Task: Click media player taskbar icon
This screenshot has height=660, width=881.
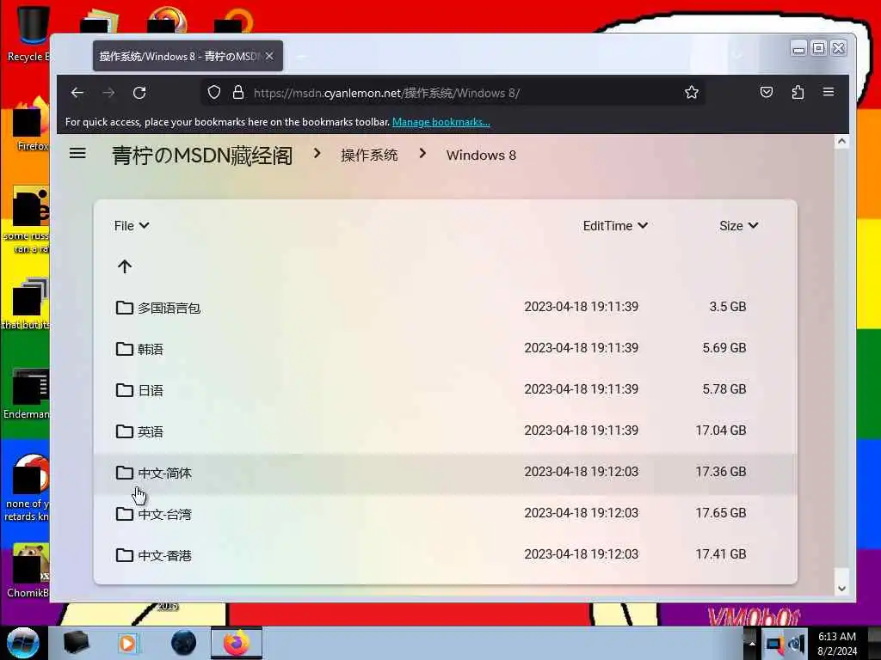Action: pos(127,643)
